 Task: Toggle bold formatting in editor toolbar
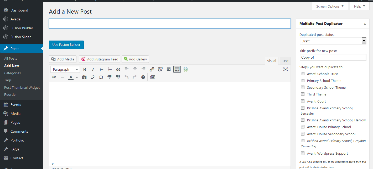pos(85,69)
